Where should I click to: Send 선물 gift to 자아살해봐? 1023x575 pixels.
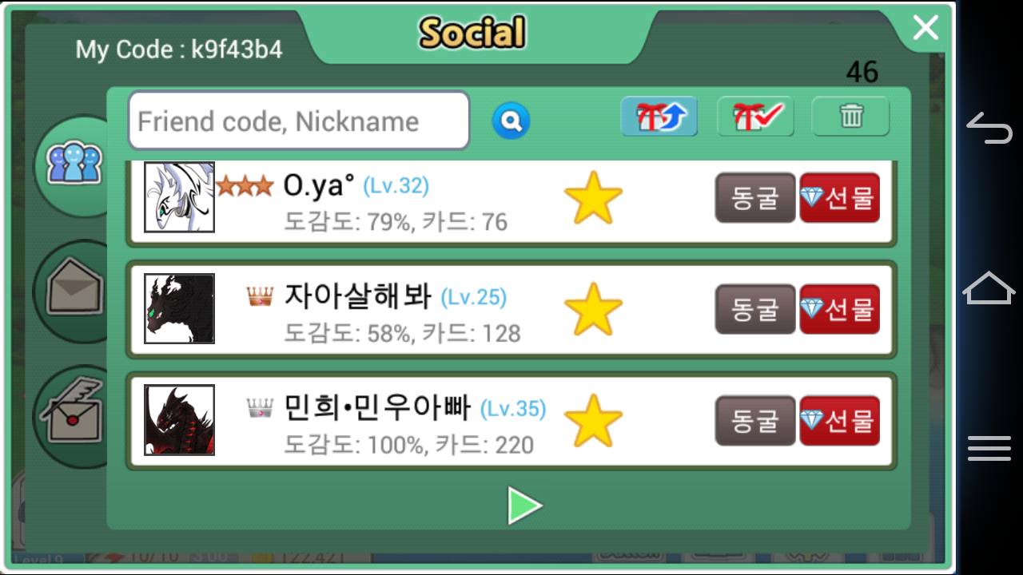[840, 309]
